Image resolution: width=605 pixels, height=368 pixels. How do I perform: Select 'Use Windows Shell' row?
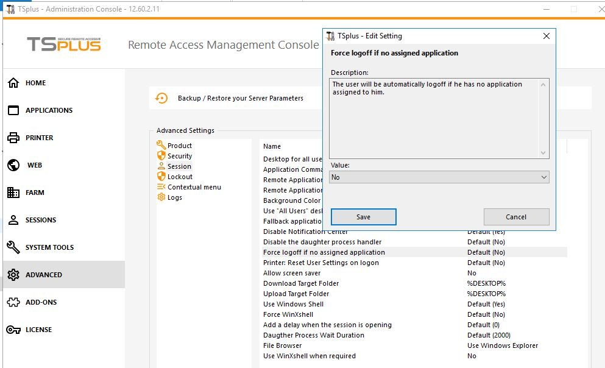[415, 305]
